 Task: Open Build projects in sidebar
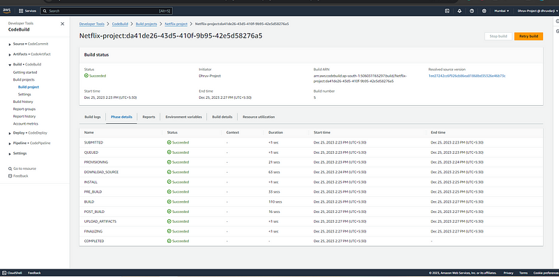click(x=24, y=80)
